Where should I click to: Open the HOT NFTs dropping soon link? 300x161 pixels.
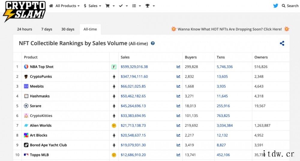coord(230,29)
